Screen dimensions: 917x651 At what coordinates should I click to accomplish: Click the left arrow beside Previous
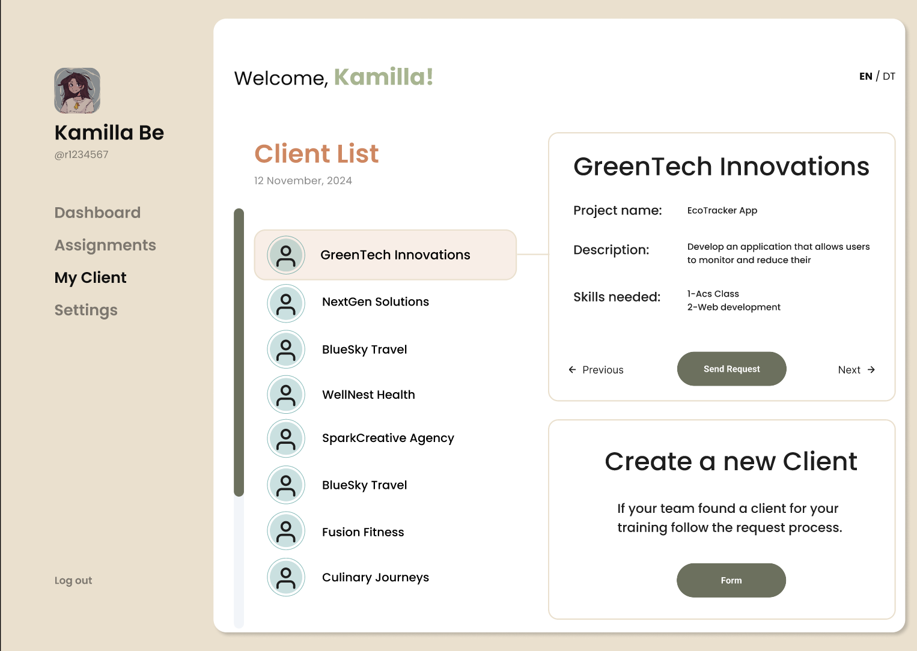click(x=573, y=369)
